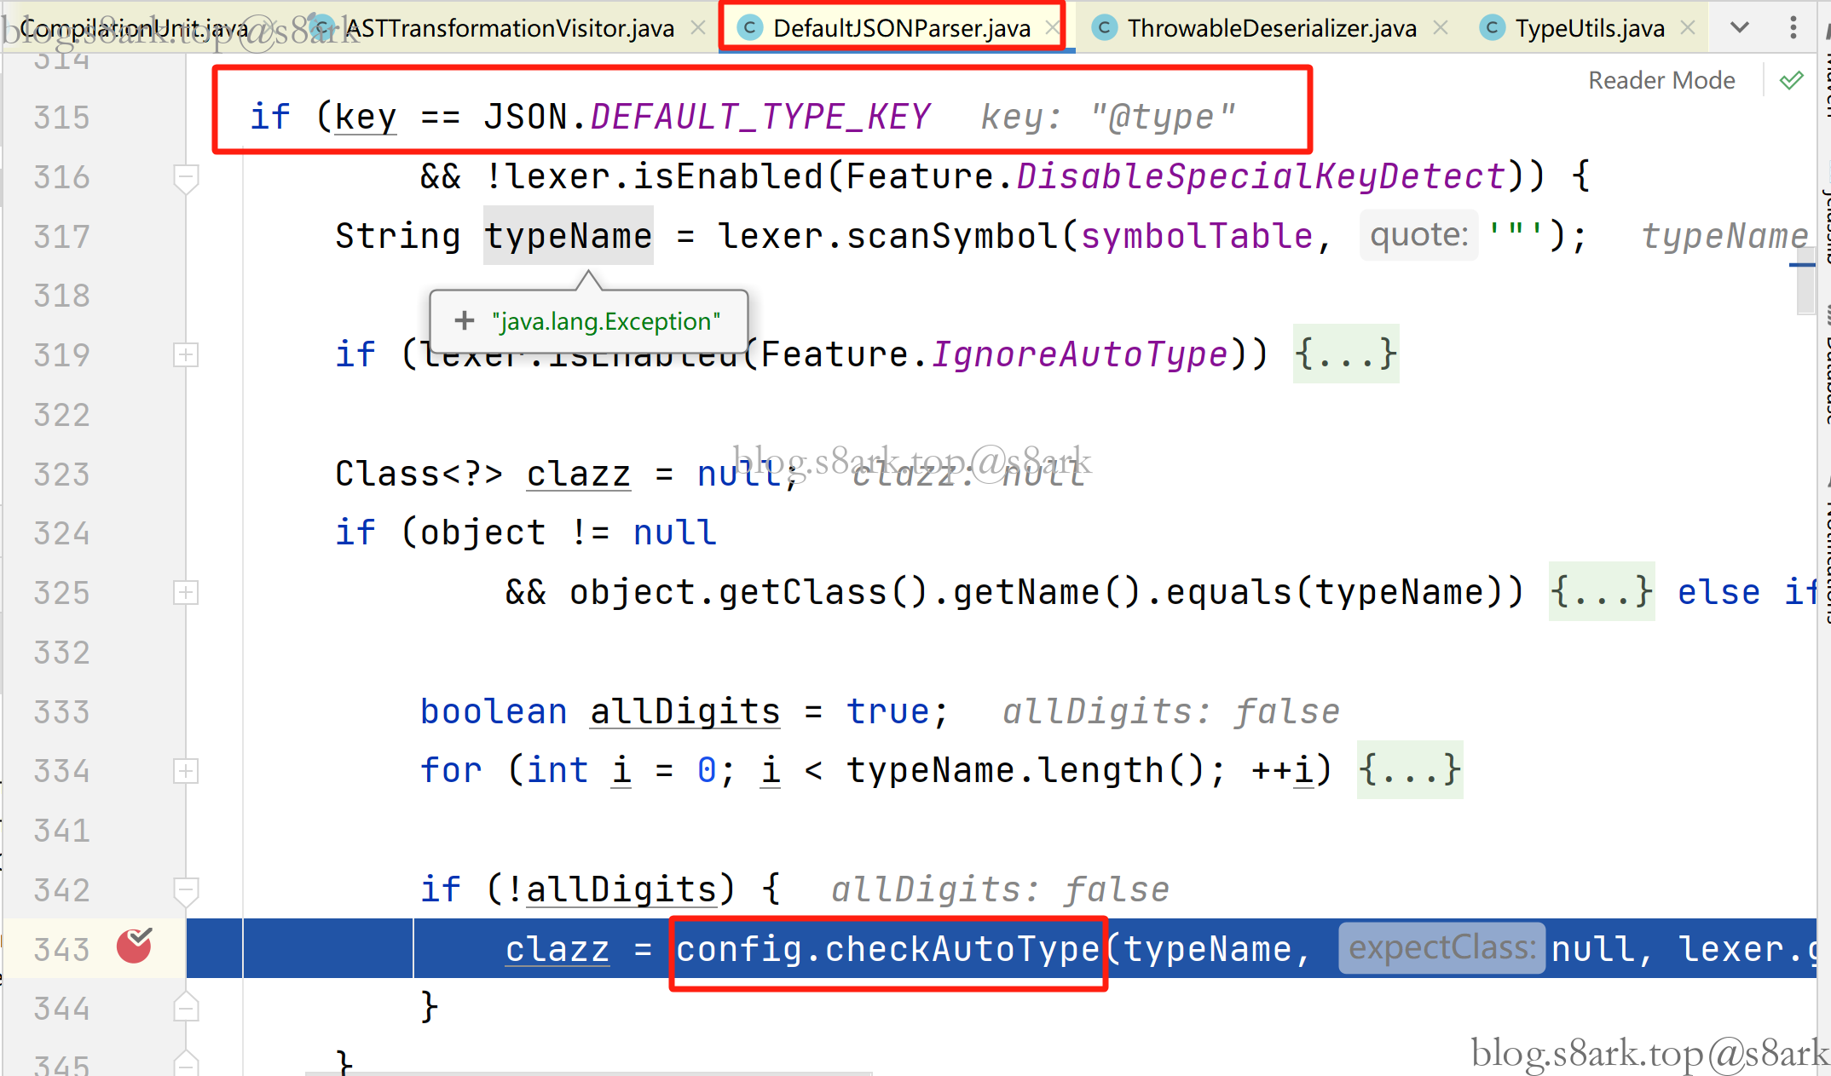This screenshot has width=1831, height=1076.
Task: Expand folded code at line 325
Action: tap(185, 593)
